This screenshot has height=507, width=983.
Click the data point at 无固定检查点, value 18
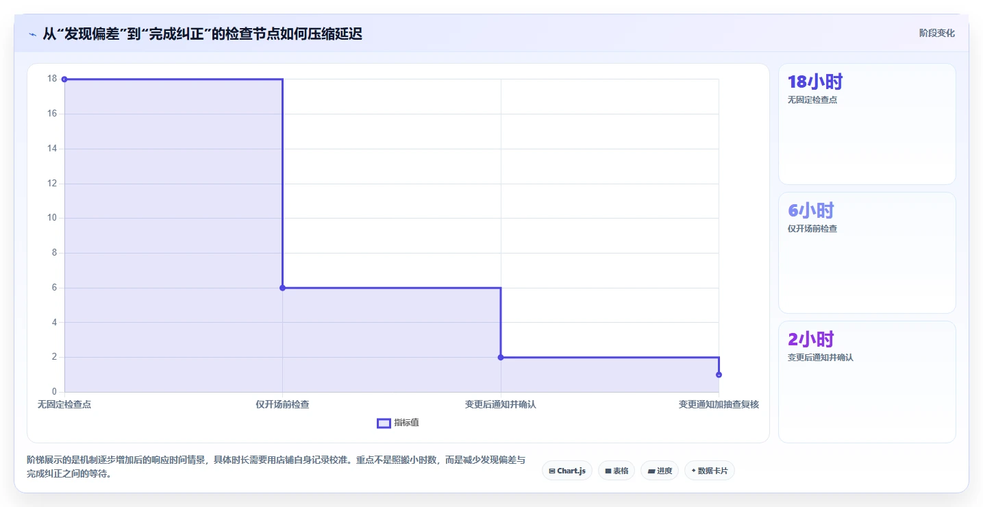[64, 79]
